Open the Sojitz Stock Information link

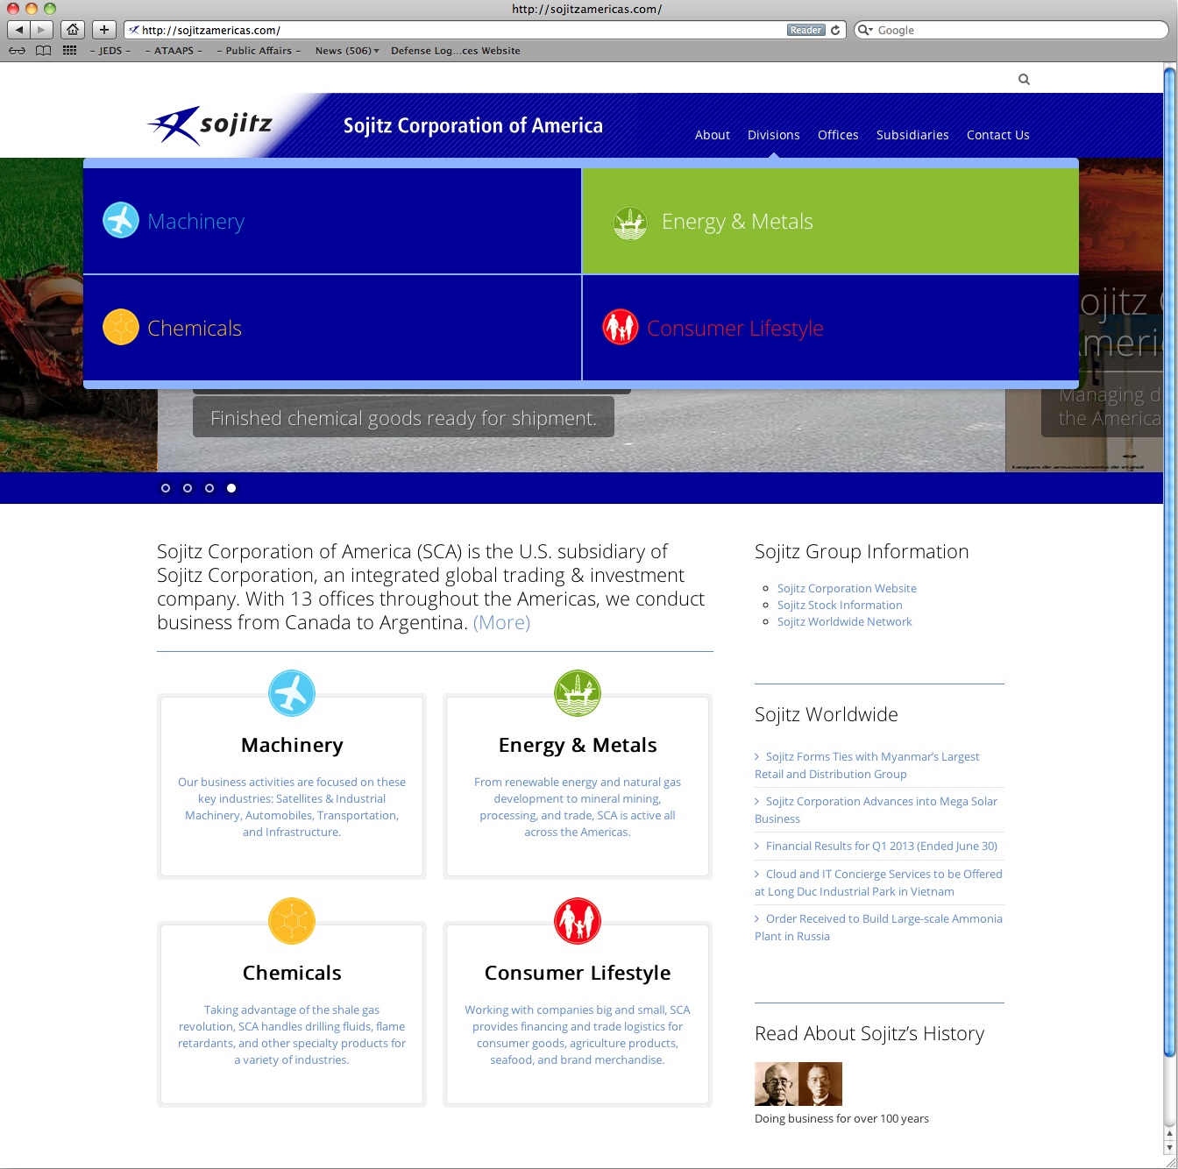tap(840, 606)
